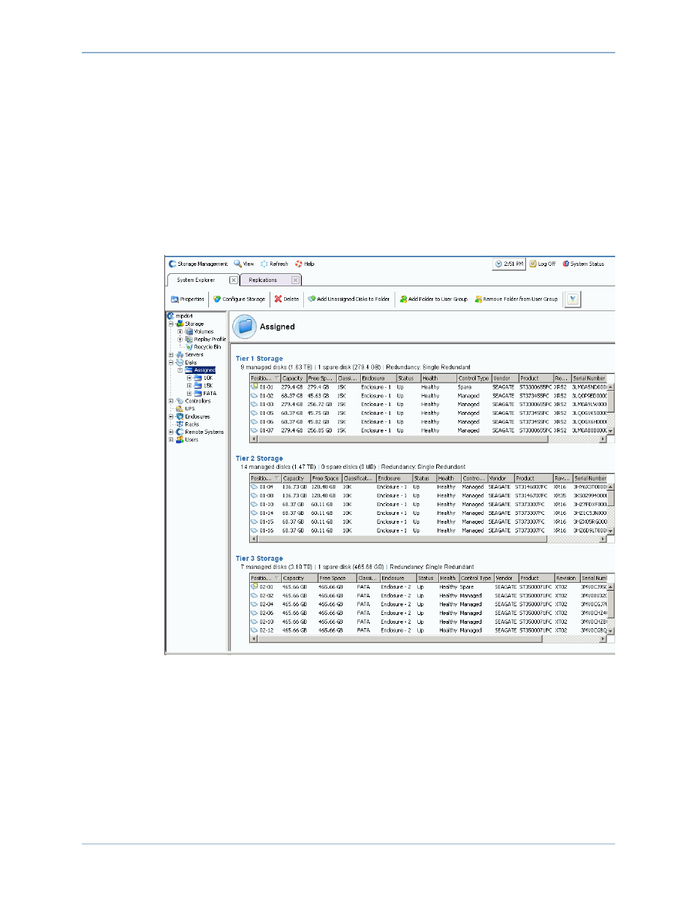Expand the Volumes tree node

point(180,332)
